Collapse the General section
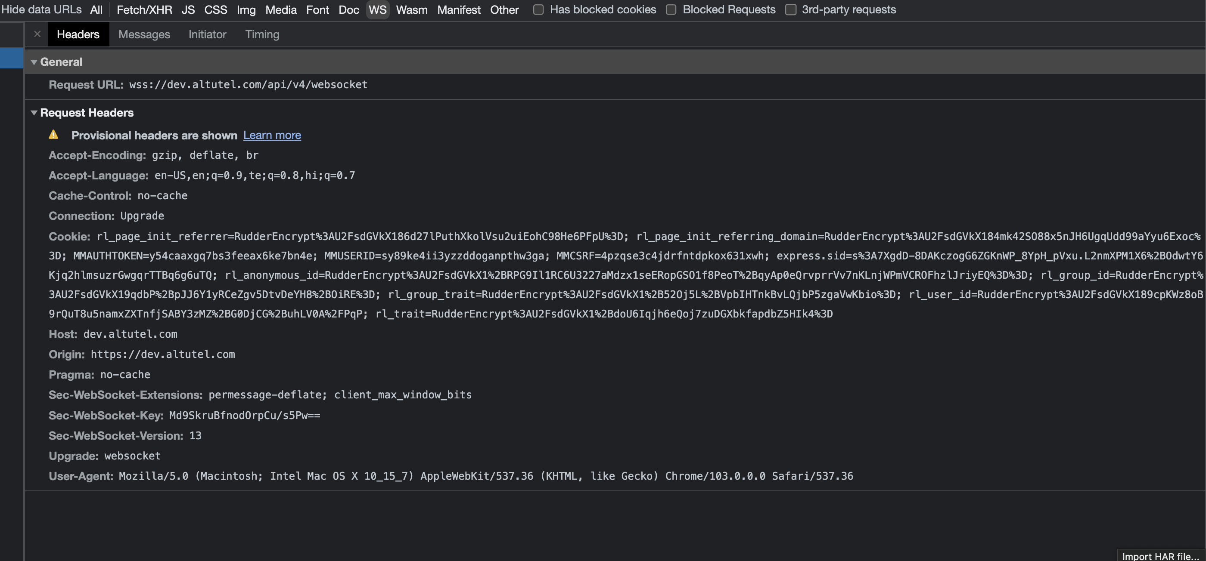1206x561 pixels. coord(34,61)
